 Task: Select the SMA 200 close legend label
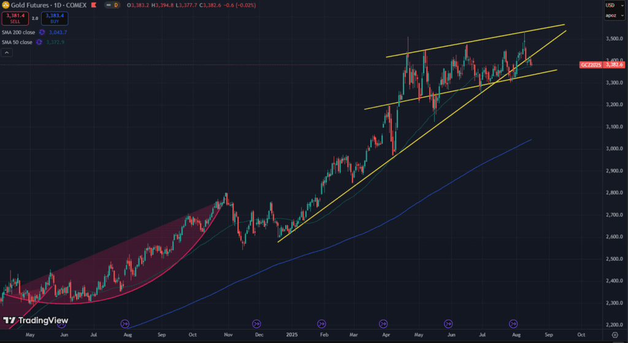(18, 32)
